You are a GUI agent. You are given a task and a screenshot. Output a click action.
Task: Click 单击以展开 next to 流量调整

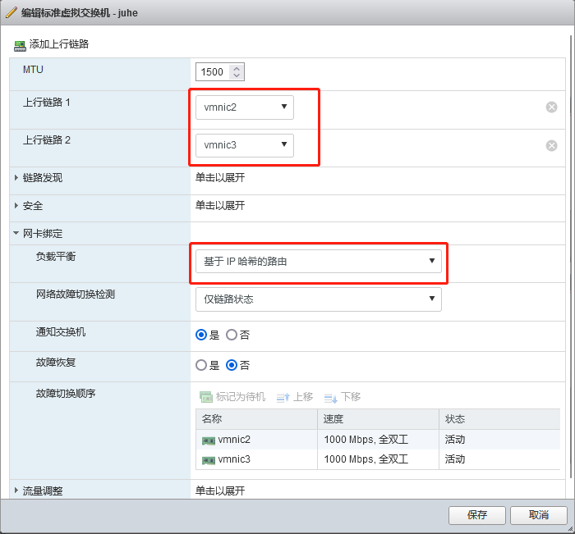click(220, 491)
